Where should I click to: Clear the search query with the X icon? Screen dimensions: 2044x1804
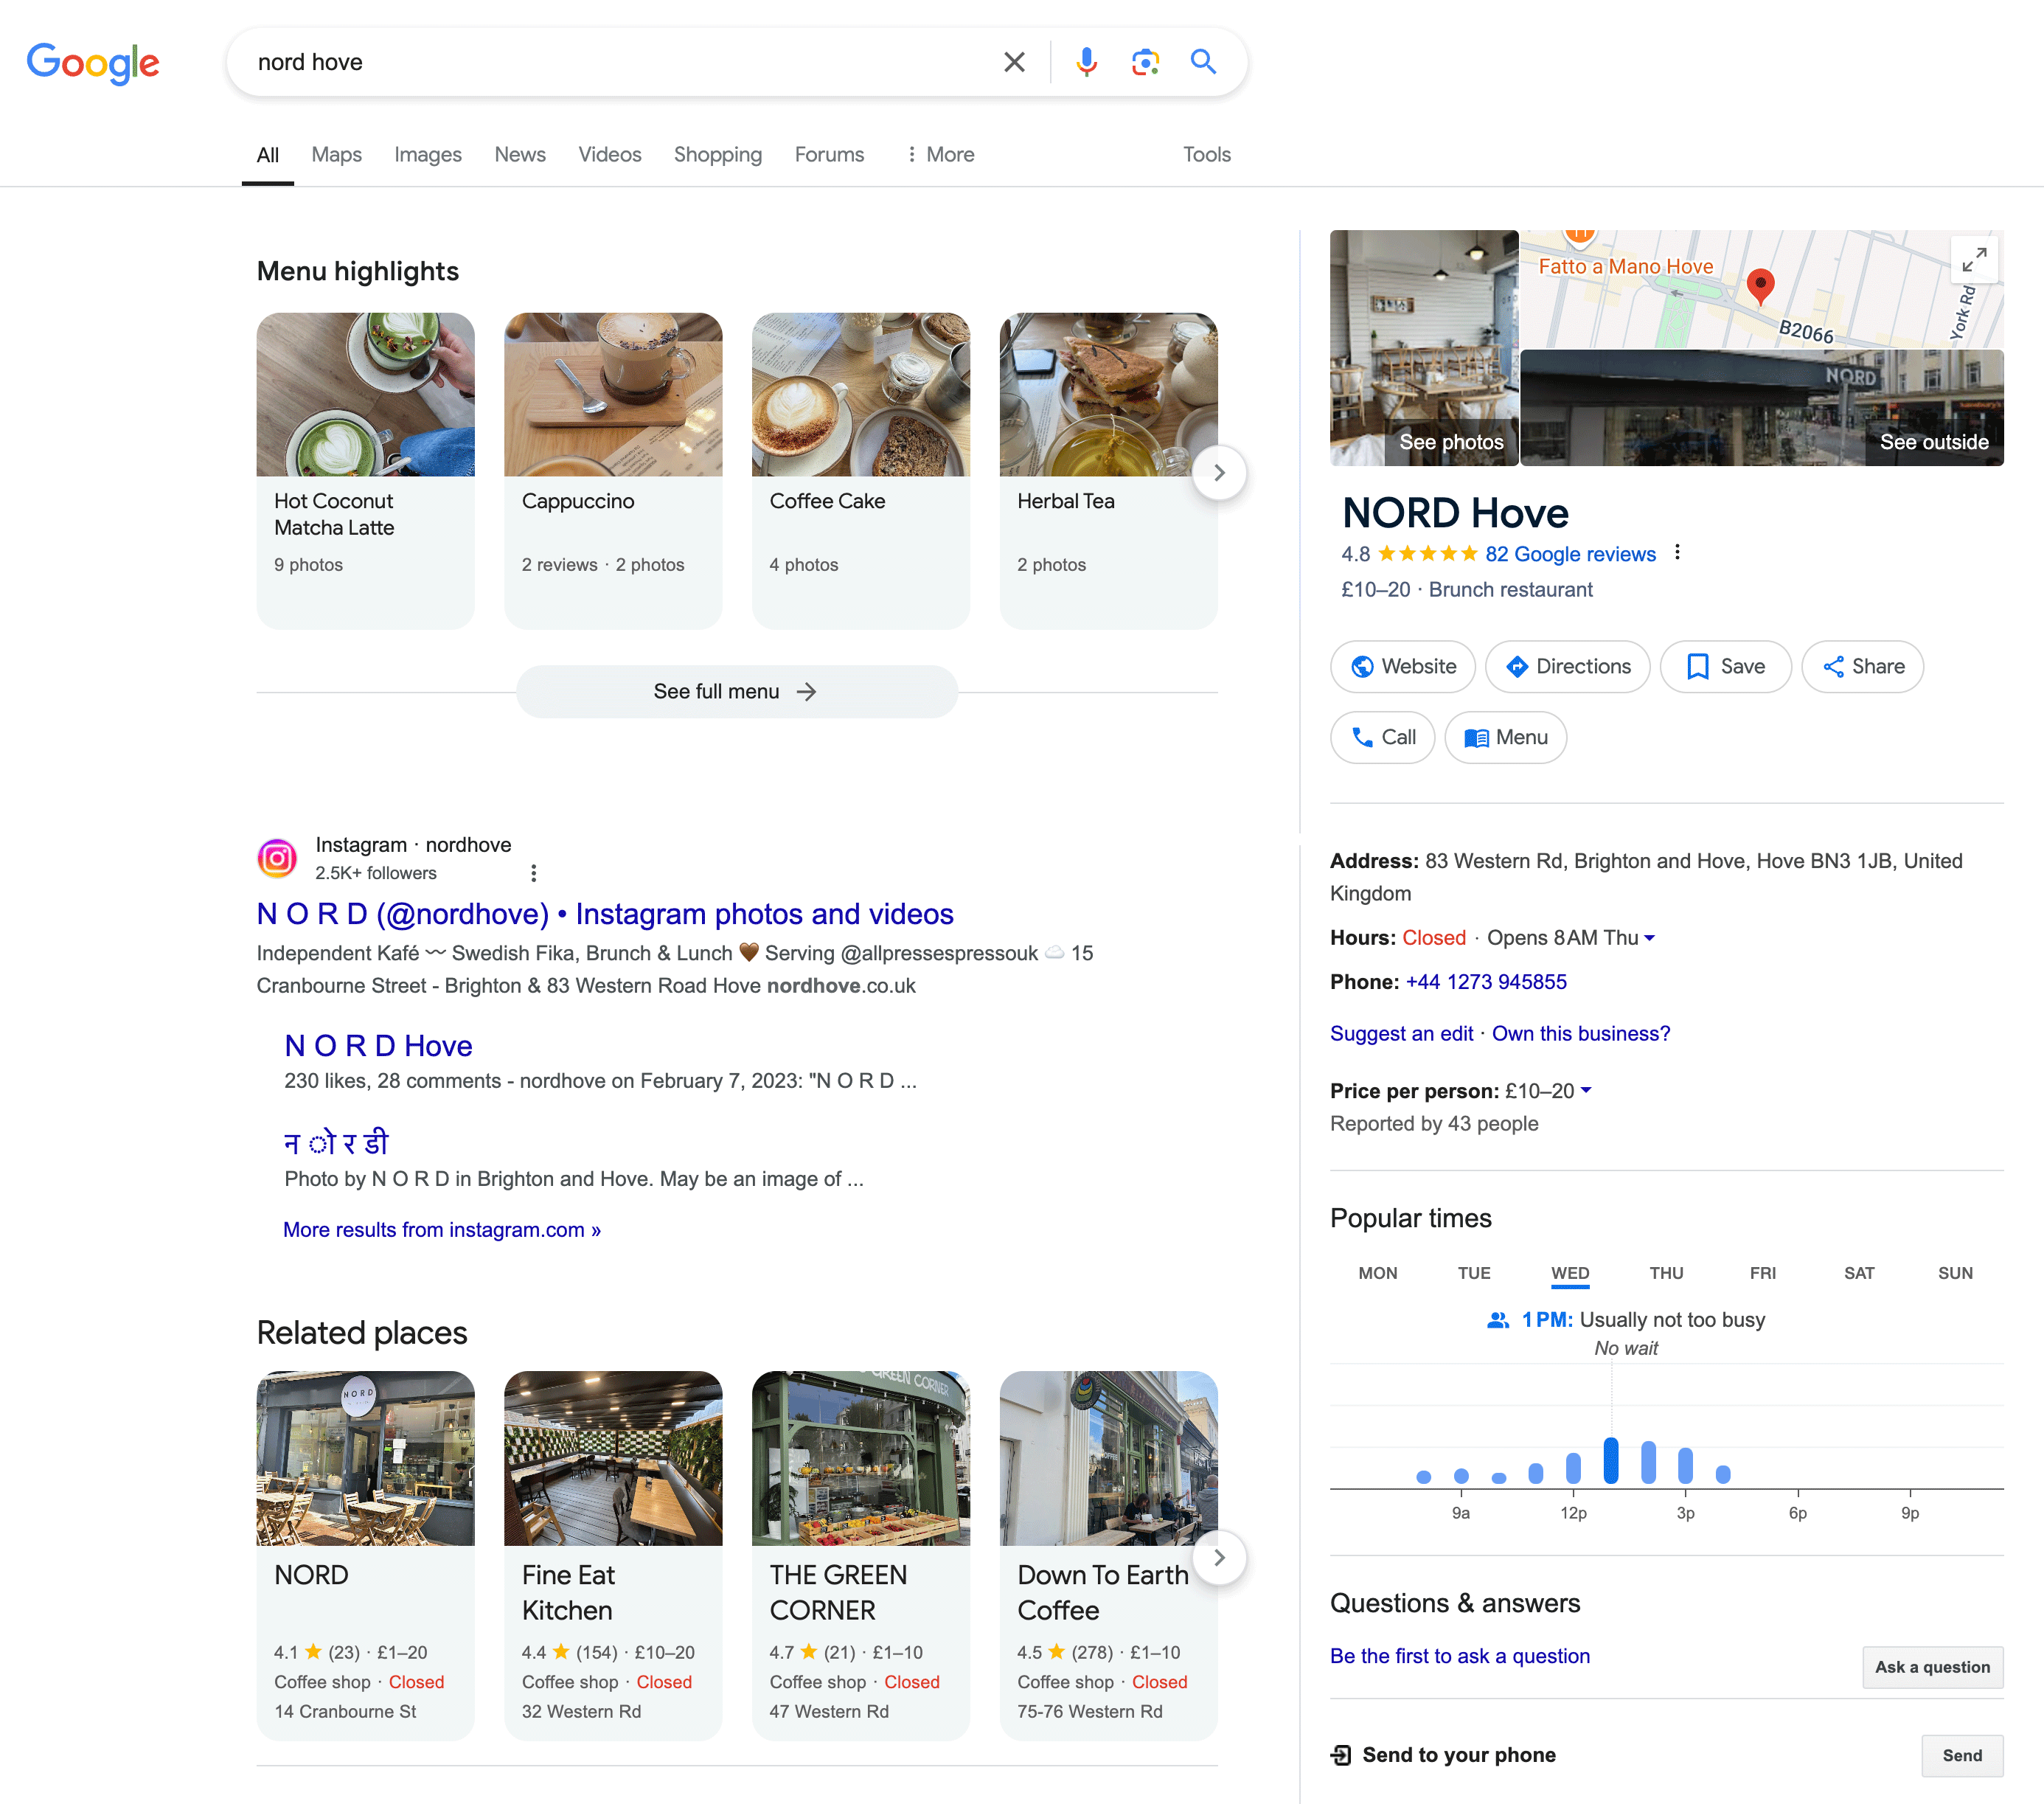pyautogui.click(x=1014, y=61)
